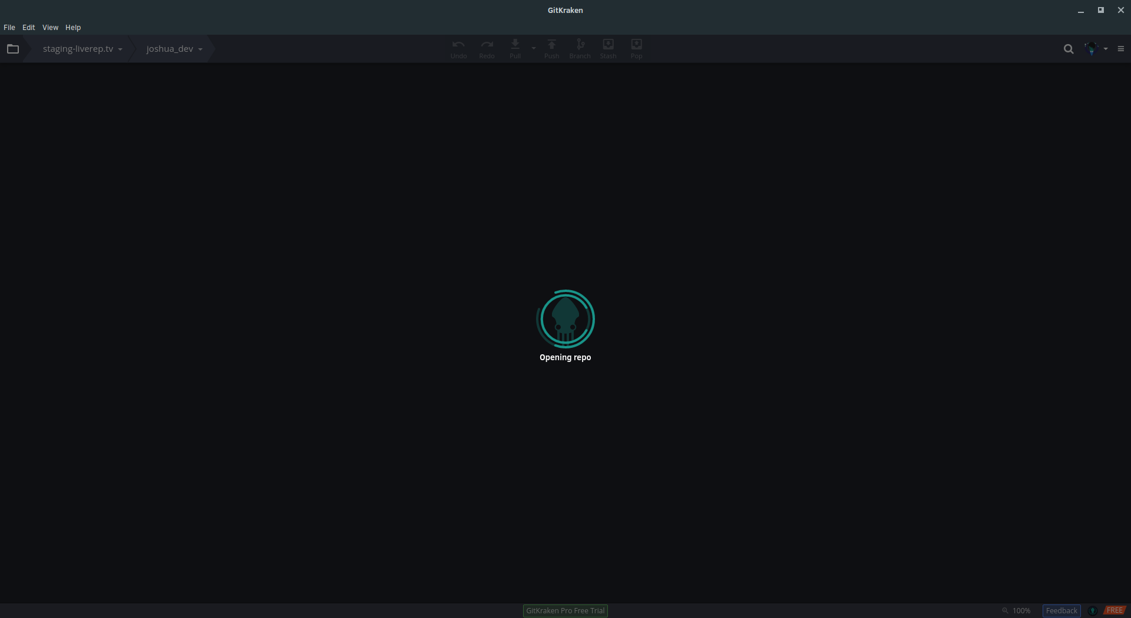1131x618 pixels.
Task: Expand the Pull options arrow
Action: 534,49
